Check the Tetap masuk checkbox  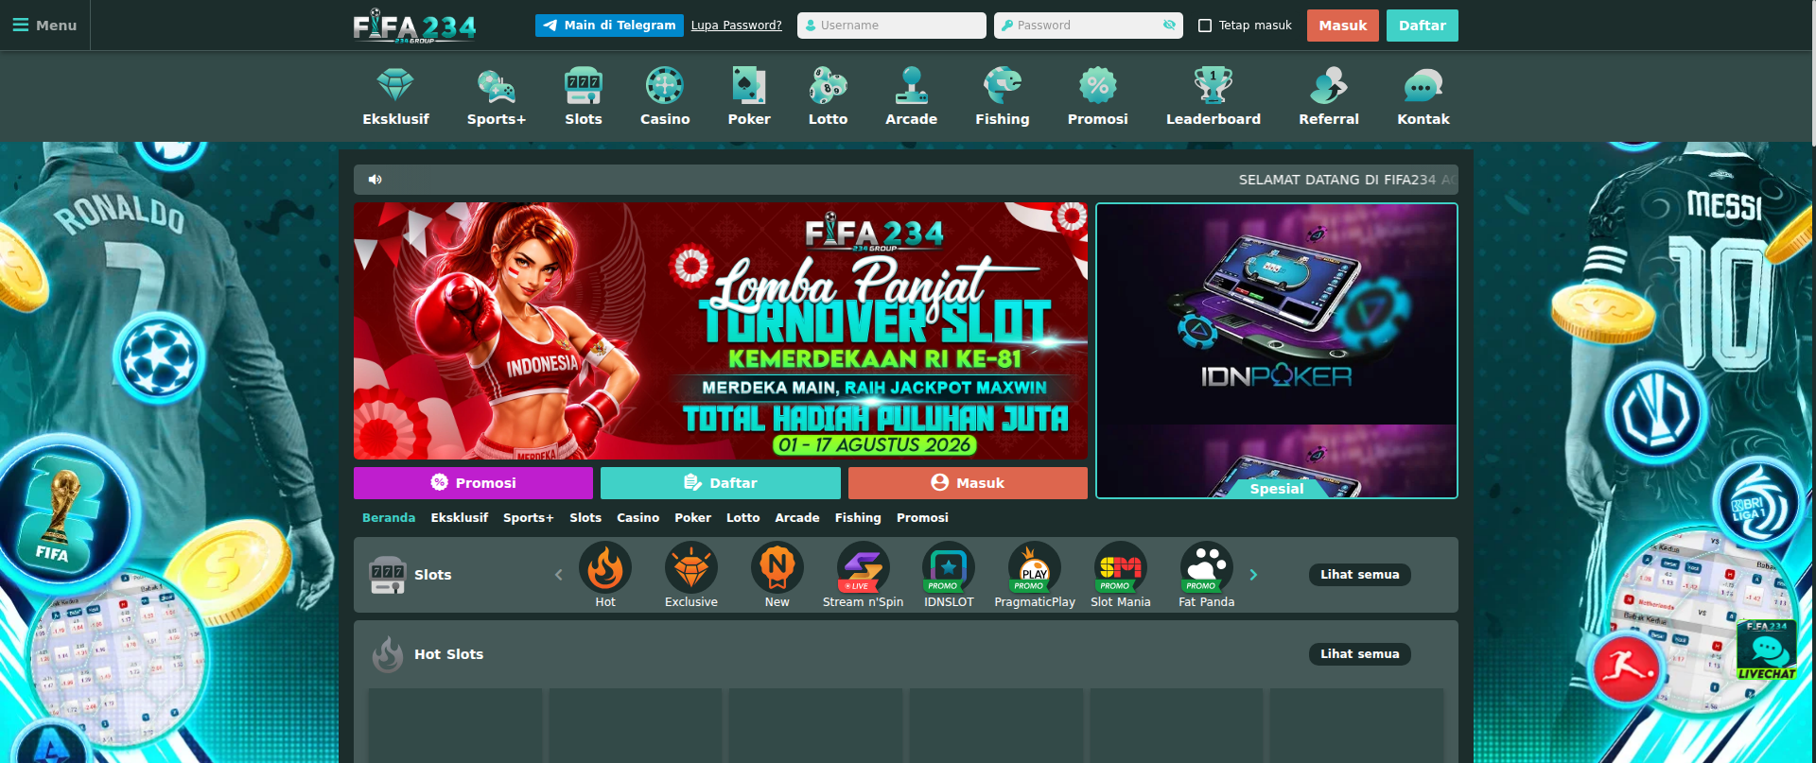point(1205,26)
